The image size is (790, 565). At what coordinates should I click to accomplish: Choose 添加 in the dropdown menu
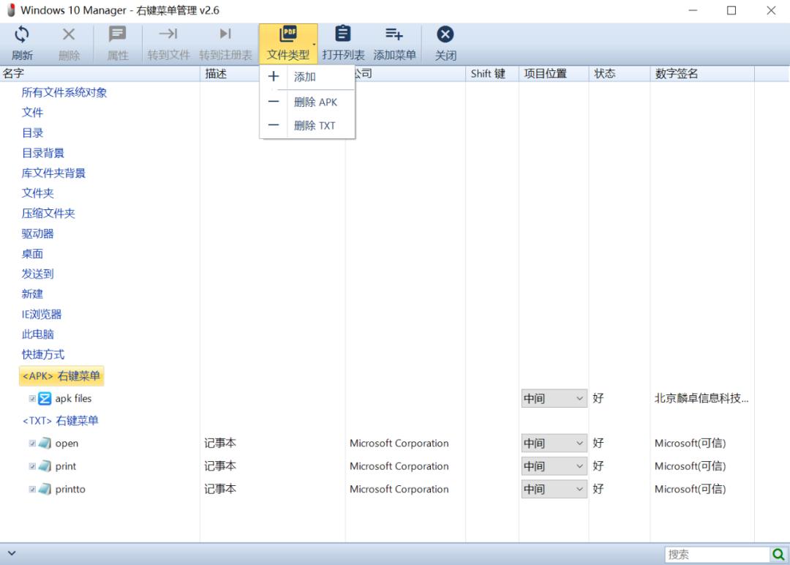click(x=305, y=77)
